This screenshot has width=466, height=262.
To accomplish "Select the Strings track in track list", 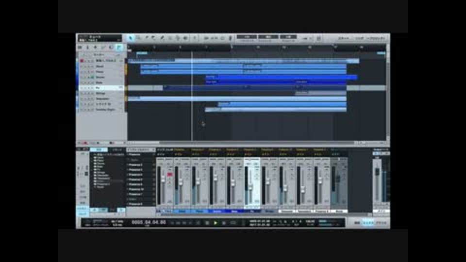I will tap(101, 93).
